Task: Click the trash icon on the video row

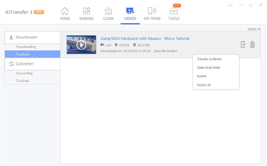Action: click(253, 45)
